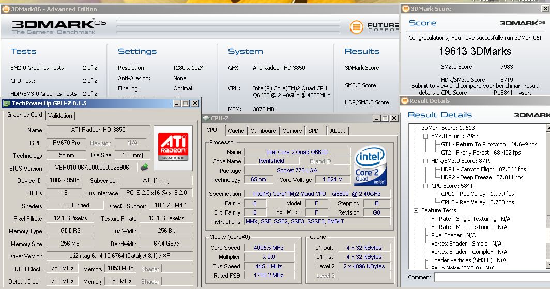The image size is (550, 289).
Task: Click the Bandwidth 67.4 GB/s field
Action: (166, 244)
